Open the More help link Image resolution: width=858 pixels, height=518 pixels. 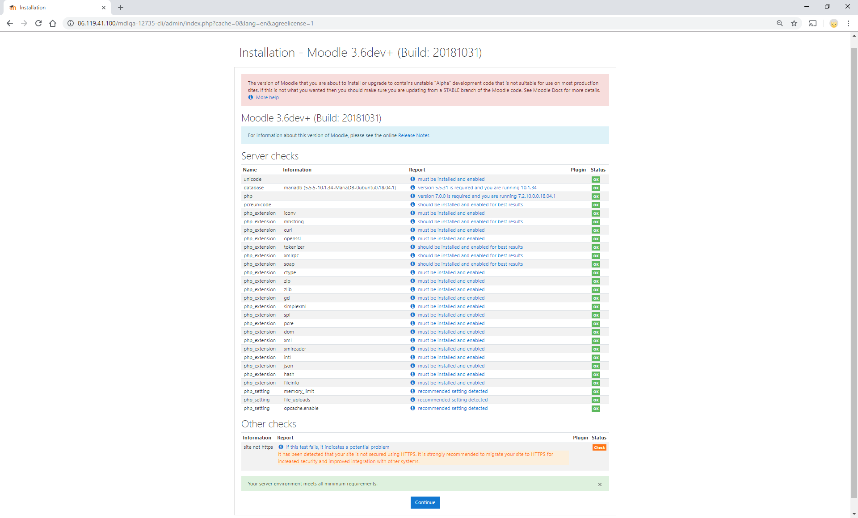(267, 97)
